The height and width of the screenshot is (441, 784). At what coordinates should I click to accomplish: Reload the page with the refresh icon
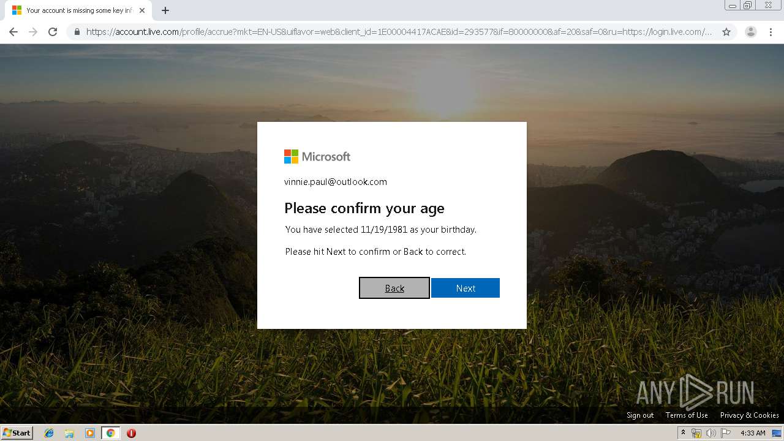[53, 32]
